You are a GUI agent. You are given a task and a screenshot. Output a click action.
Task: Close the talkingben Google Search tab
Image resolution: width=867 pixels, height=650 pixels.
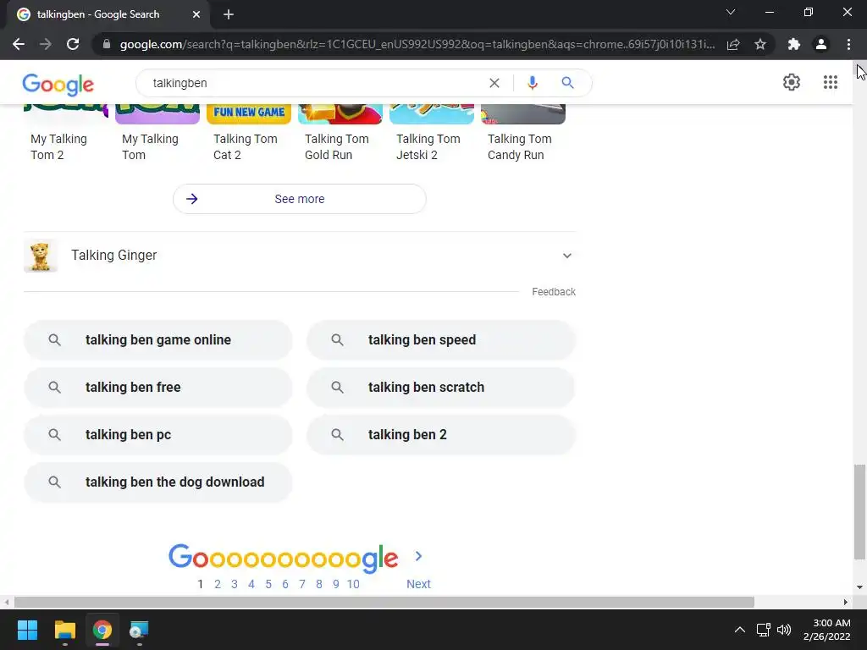click(196, 14)
